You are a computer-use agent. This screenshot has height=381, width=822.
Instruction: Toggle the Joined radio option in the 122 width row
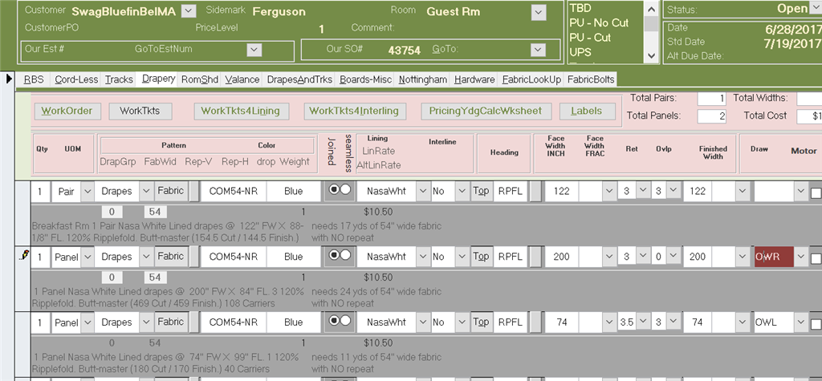coord(333,190)
